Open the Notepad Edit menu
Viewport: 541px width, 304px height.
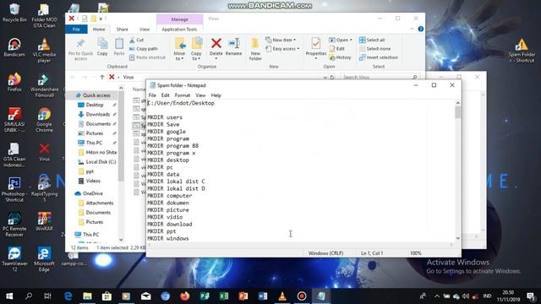[166, 95]
